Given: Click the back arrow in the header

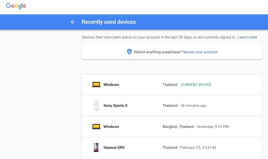Looking at the screenshot, I should 73,22.
